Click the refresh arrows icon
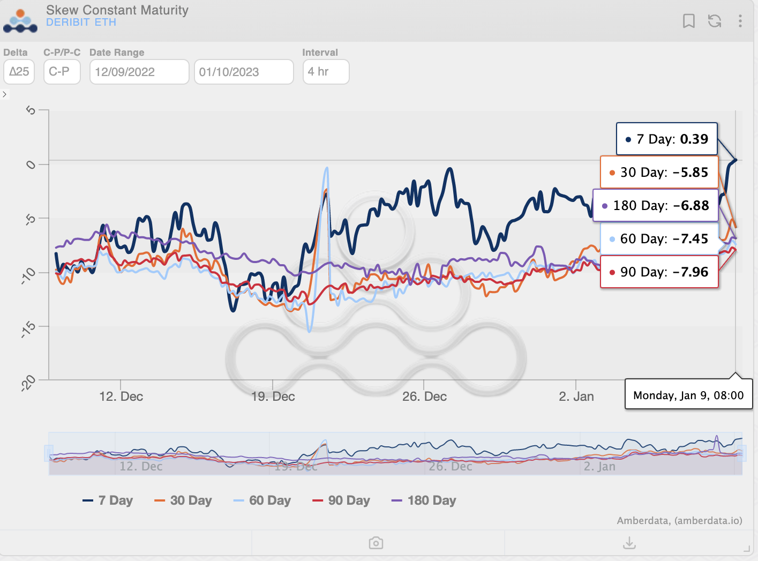Screen dimensions: 758x561 [x=715, y=21]
